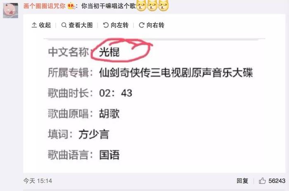
Task: Click the circled song title 光棍
Action: pos(109,52)
